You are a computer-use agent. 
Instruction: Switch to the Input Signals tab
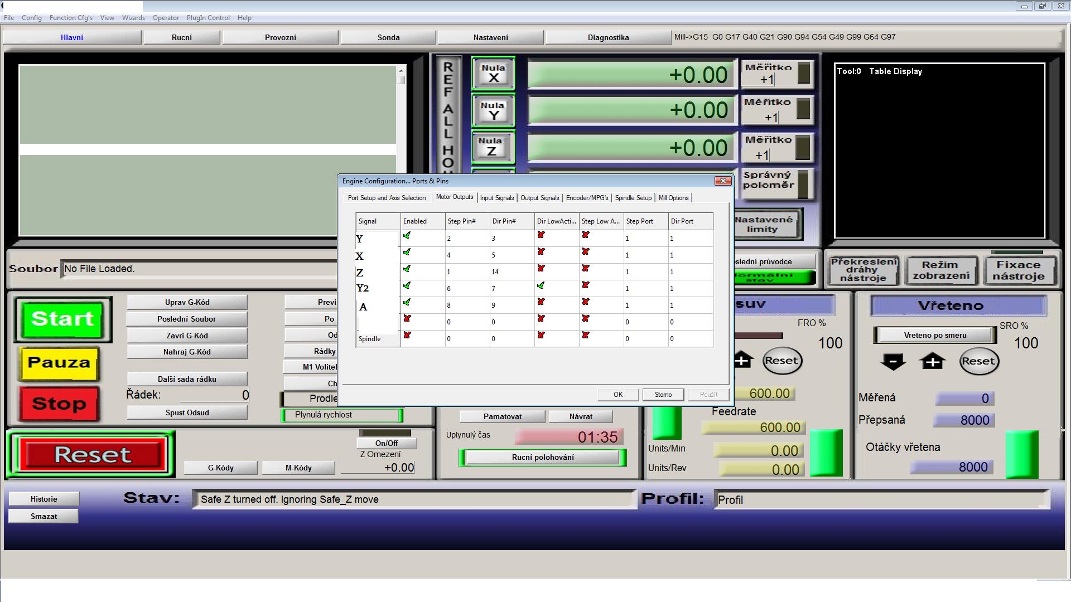point(496,198)
